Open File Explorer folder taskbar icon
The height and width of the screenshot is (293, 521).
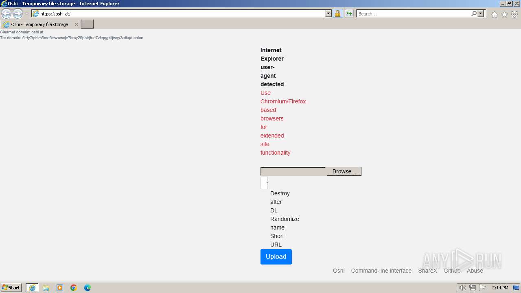click(x=46, y=288)
